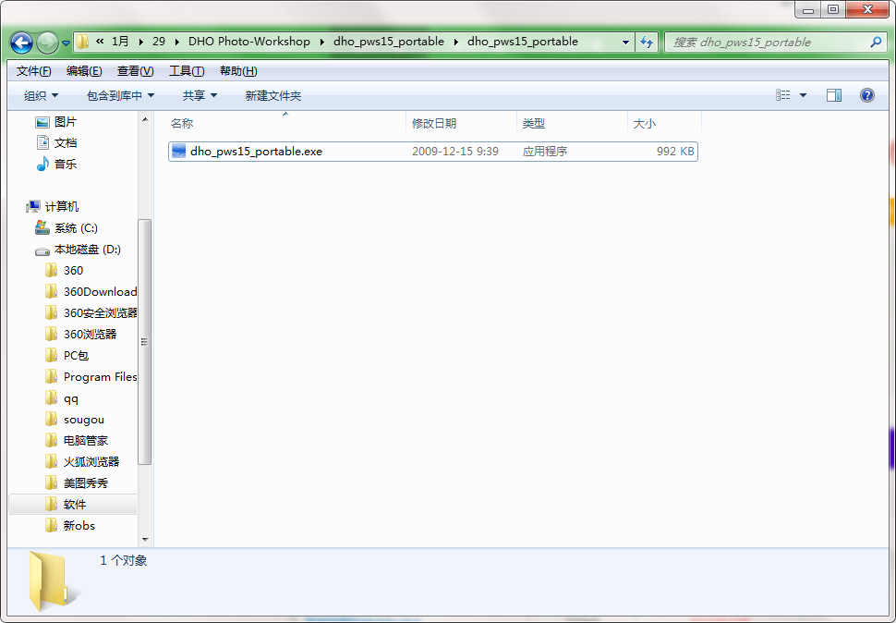
Task: Click the 新建文件夹 button
Action: tap(273, 95)
